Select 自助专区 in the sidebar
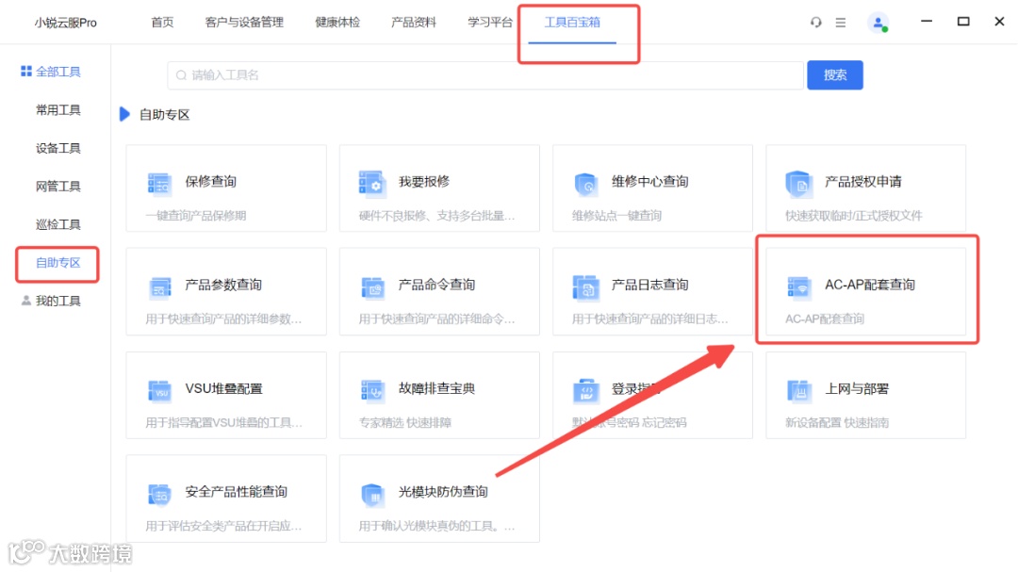This screenshot has width=1018, height=572. click(x=57, y=262)
